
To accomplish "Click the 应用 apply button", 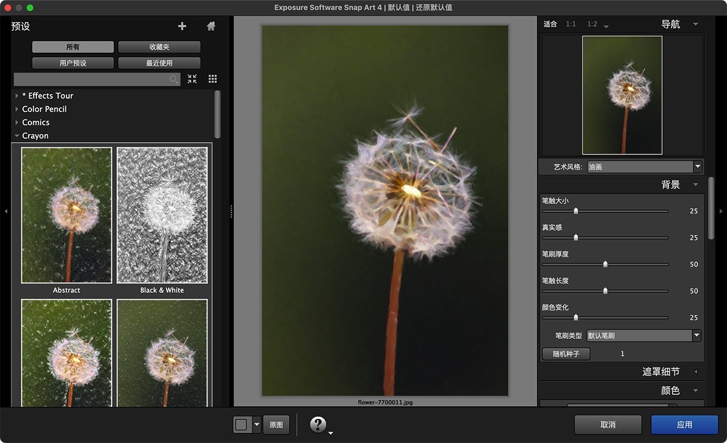I will [685, 424].
